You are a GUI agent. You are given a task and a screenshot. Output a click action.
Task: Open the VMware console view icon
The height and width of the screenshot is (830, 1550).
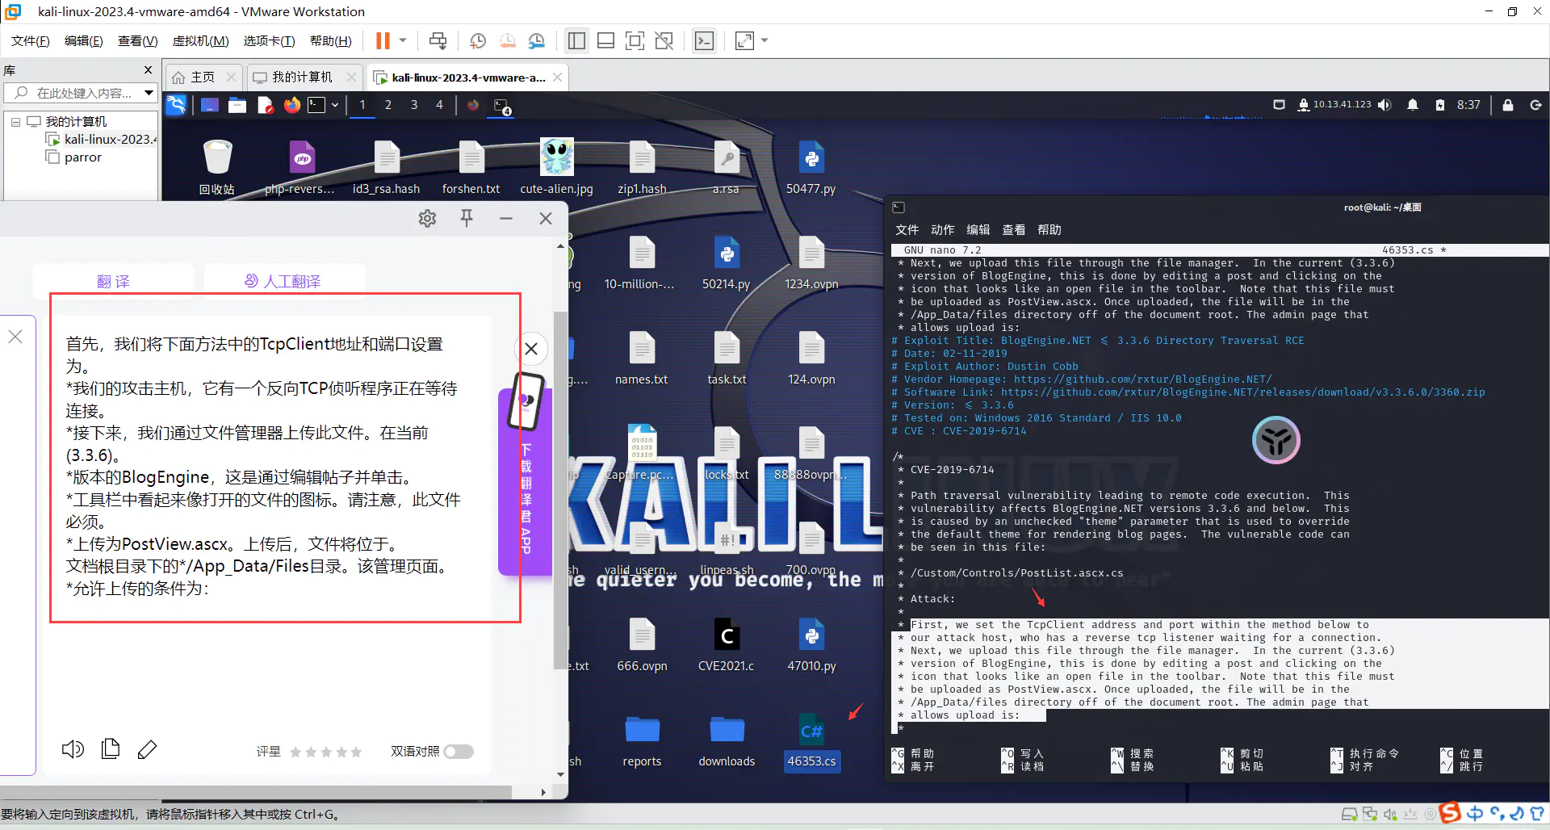pyautogui.click(x=704, y=40)
